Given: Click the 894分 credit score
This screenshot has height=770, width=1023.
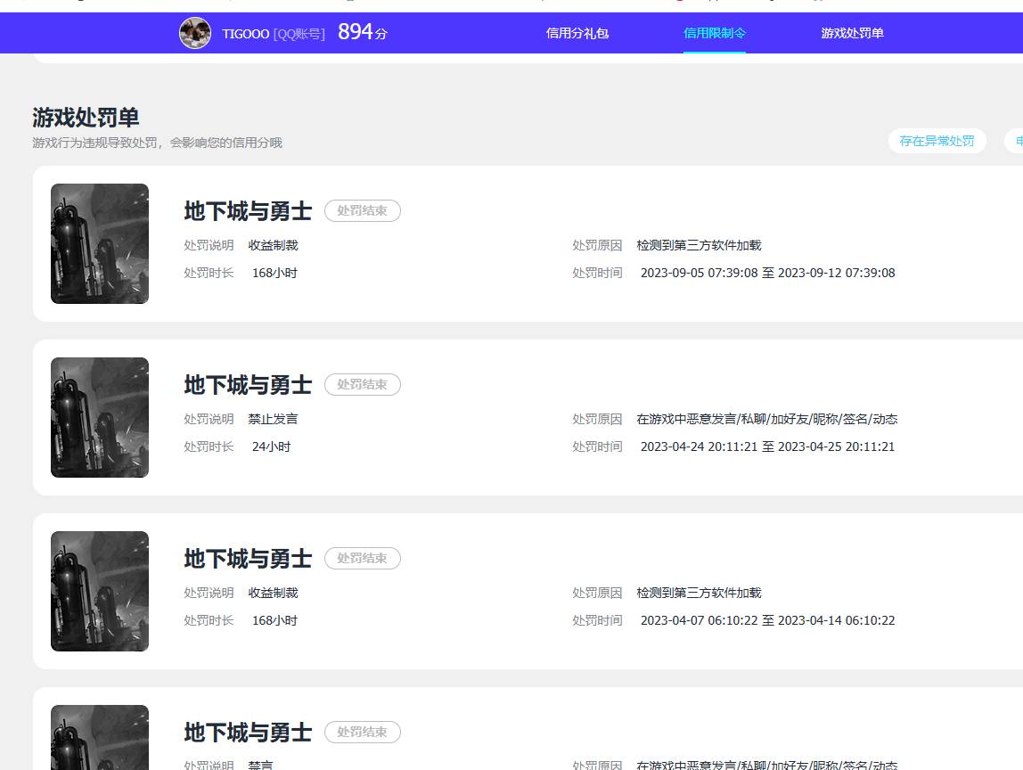Looking at the screenshot, I should tap(362, 33).
